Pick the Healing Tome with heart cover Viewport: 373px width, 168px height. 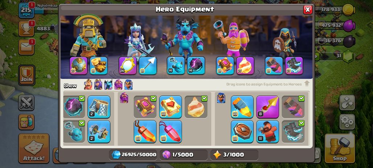pos(171,107)
